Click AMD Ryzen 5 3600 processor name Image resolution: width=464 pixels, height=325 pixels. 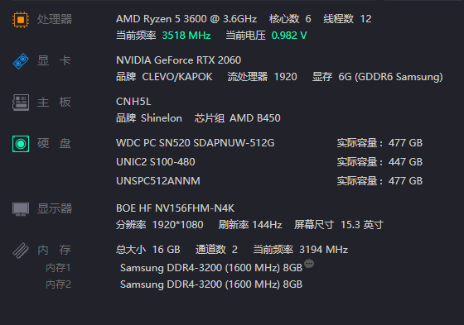pyautogui.click(x=186, y=19)
